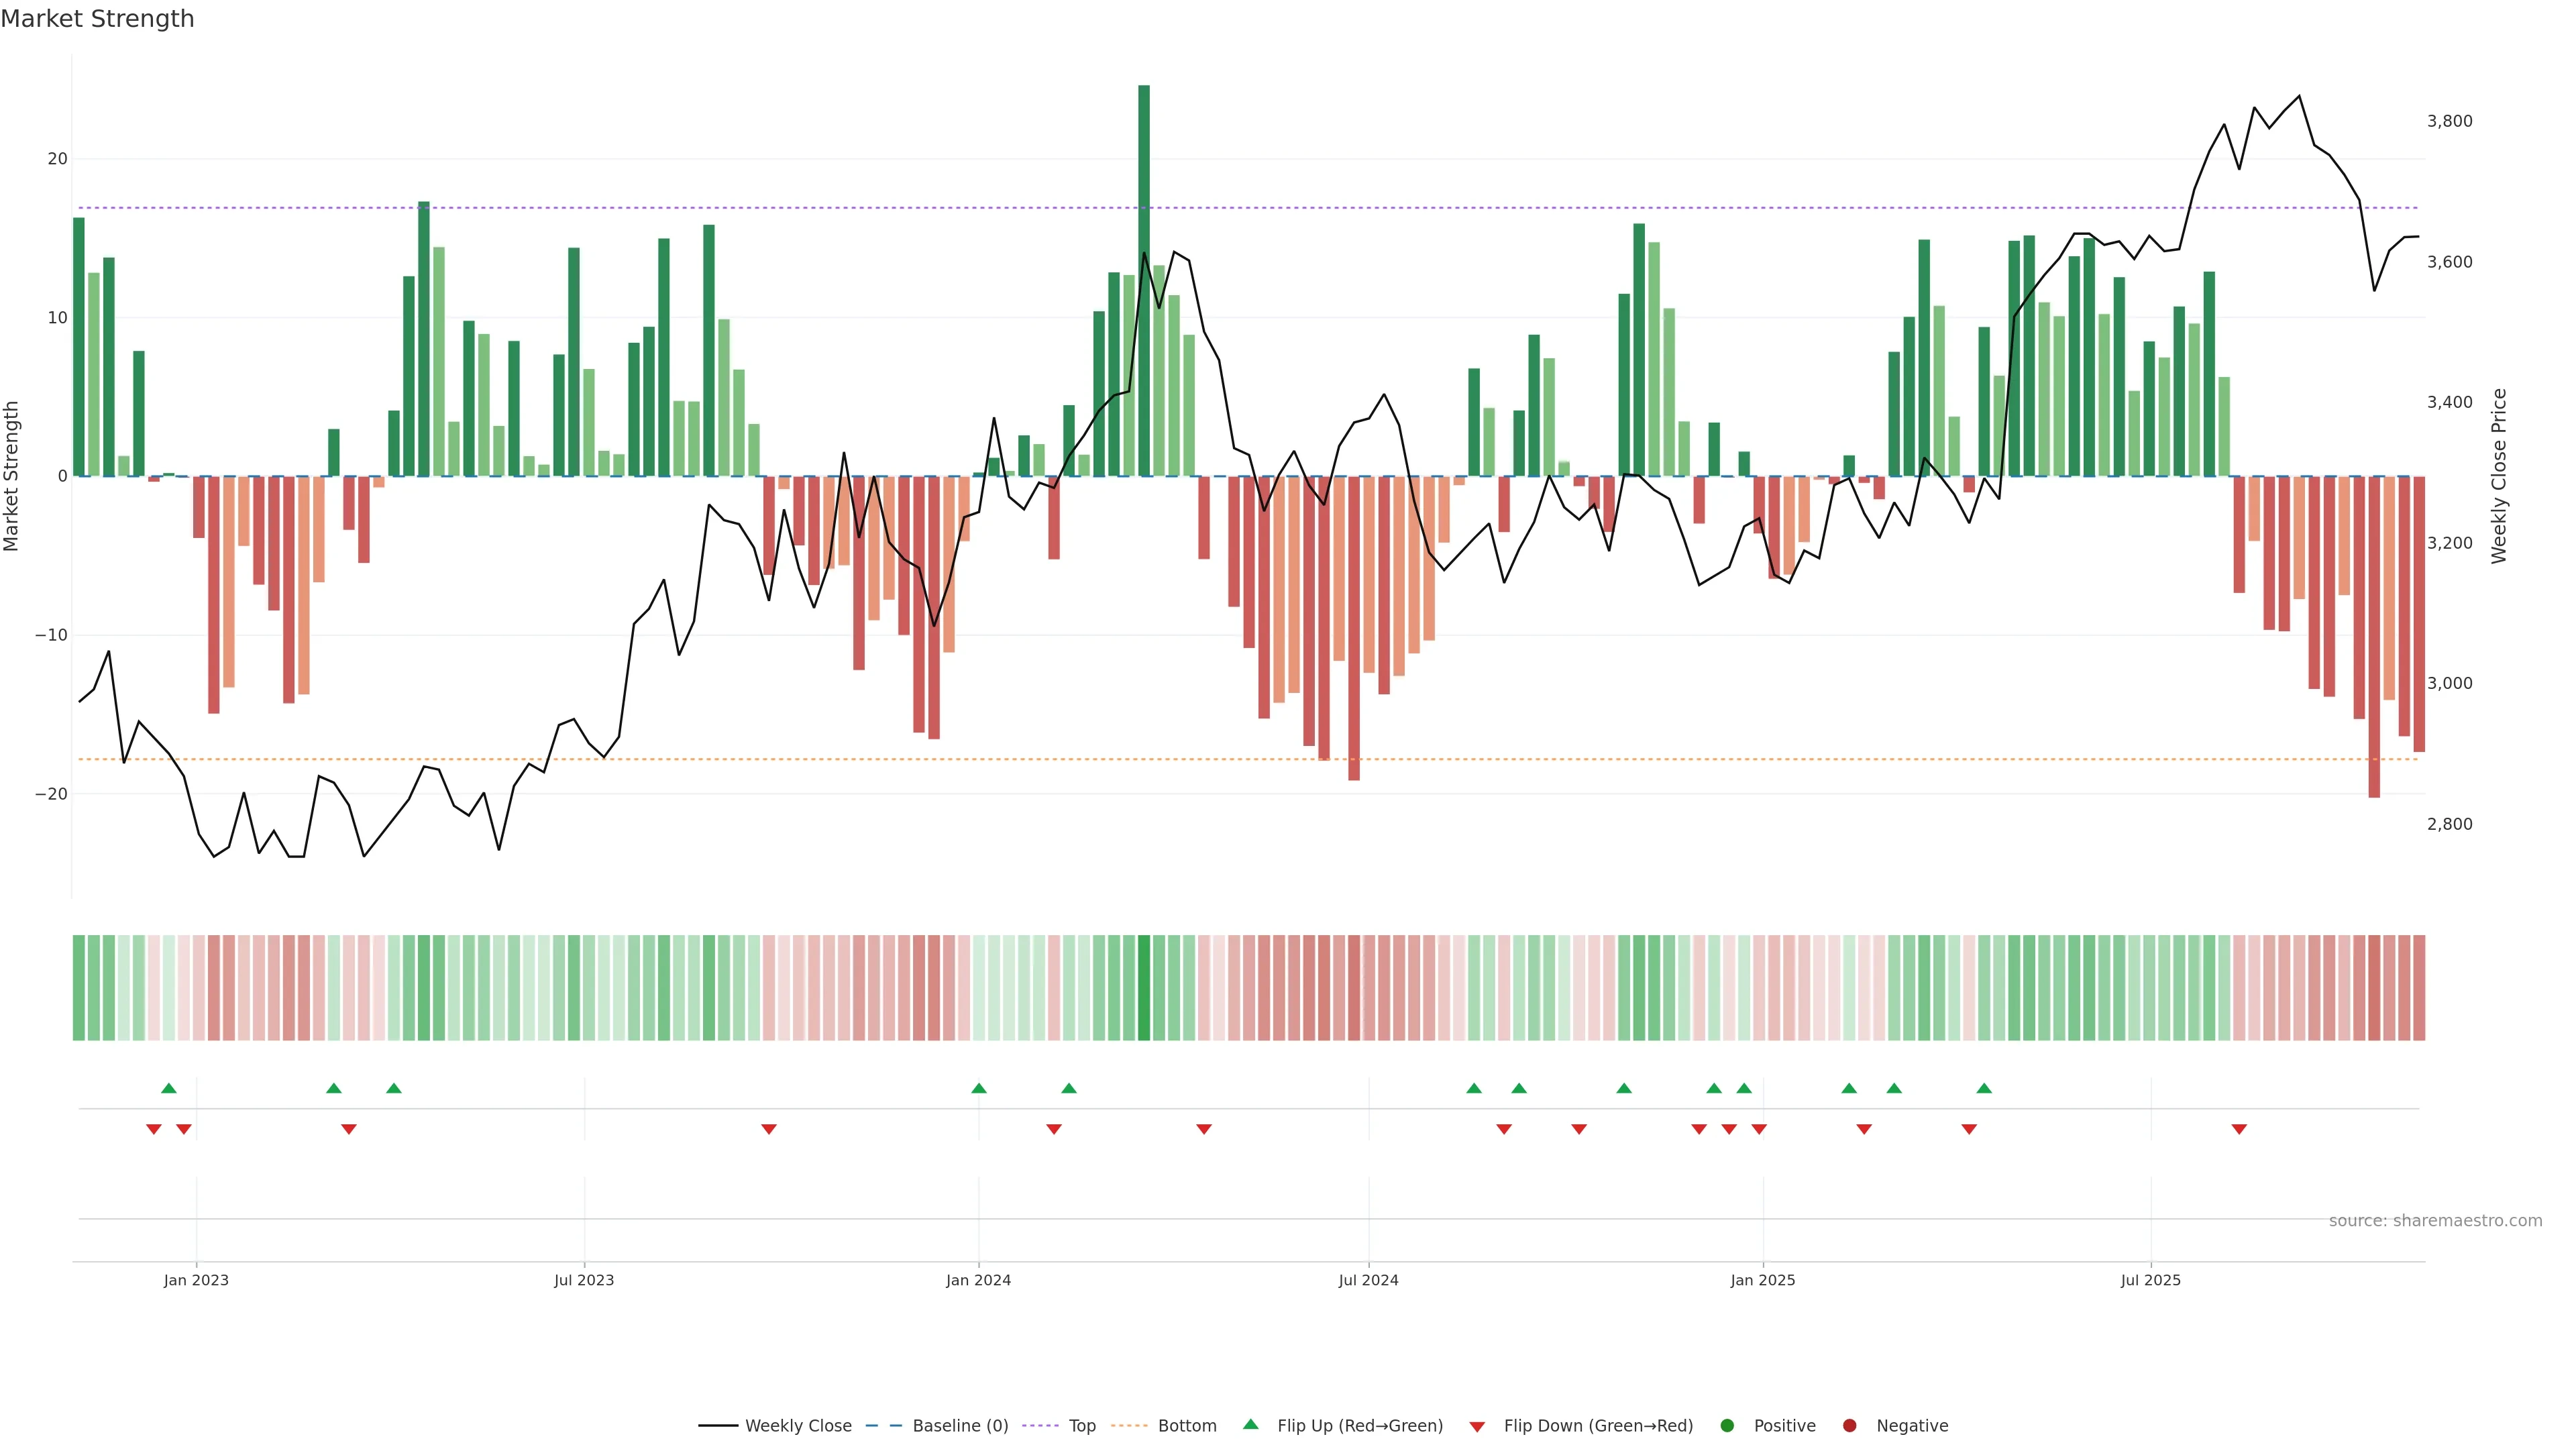The width and height of the screenshot is (2576, 1449).
Task: Click the Negative red circle legend icon
Action: click(x=1849, y=1425)
